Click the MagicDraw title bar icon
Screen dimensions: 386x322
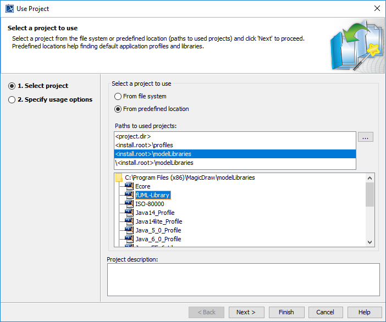point(9,9)
